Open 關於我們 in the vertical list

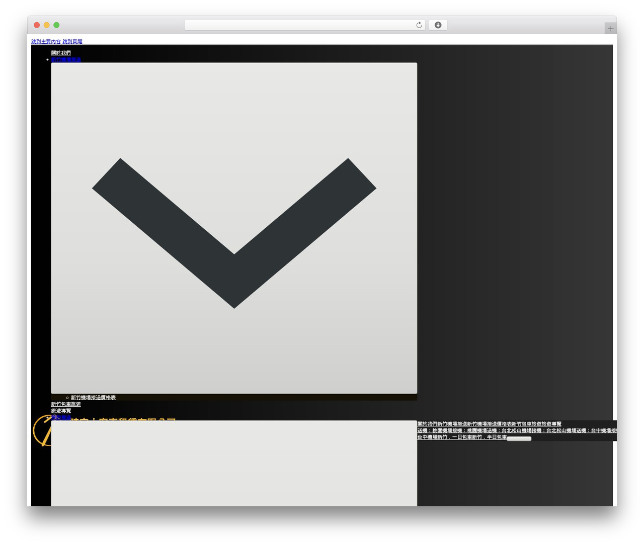(x=61, y=53)
